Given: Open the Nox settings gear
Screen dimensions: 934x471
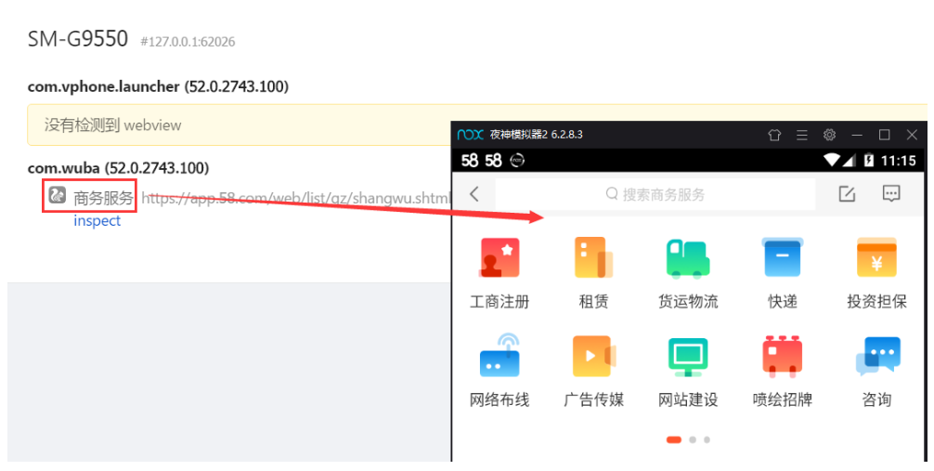Looking at the screenshot, I should [829, 135].
